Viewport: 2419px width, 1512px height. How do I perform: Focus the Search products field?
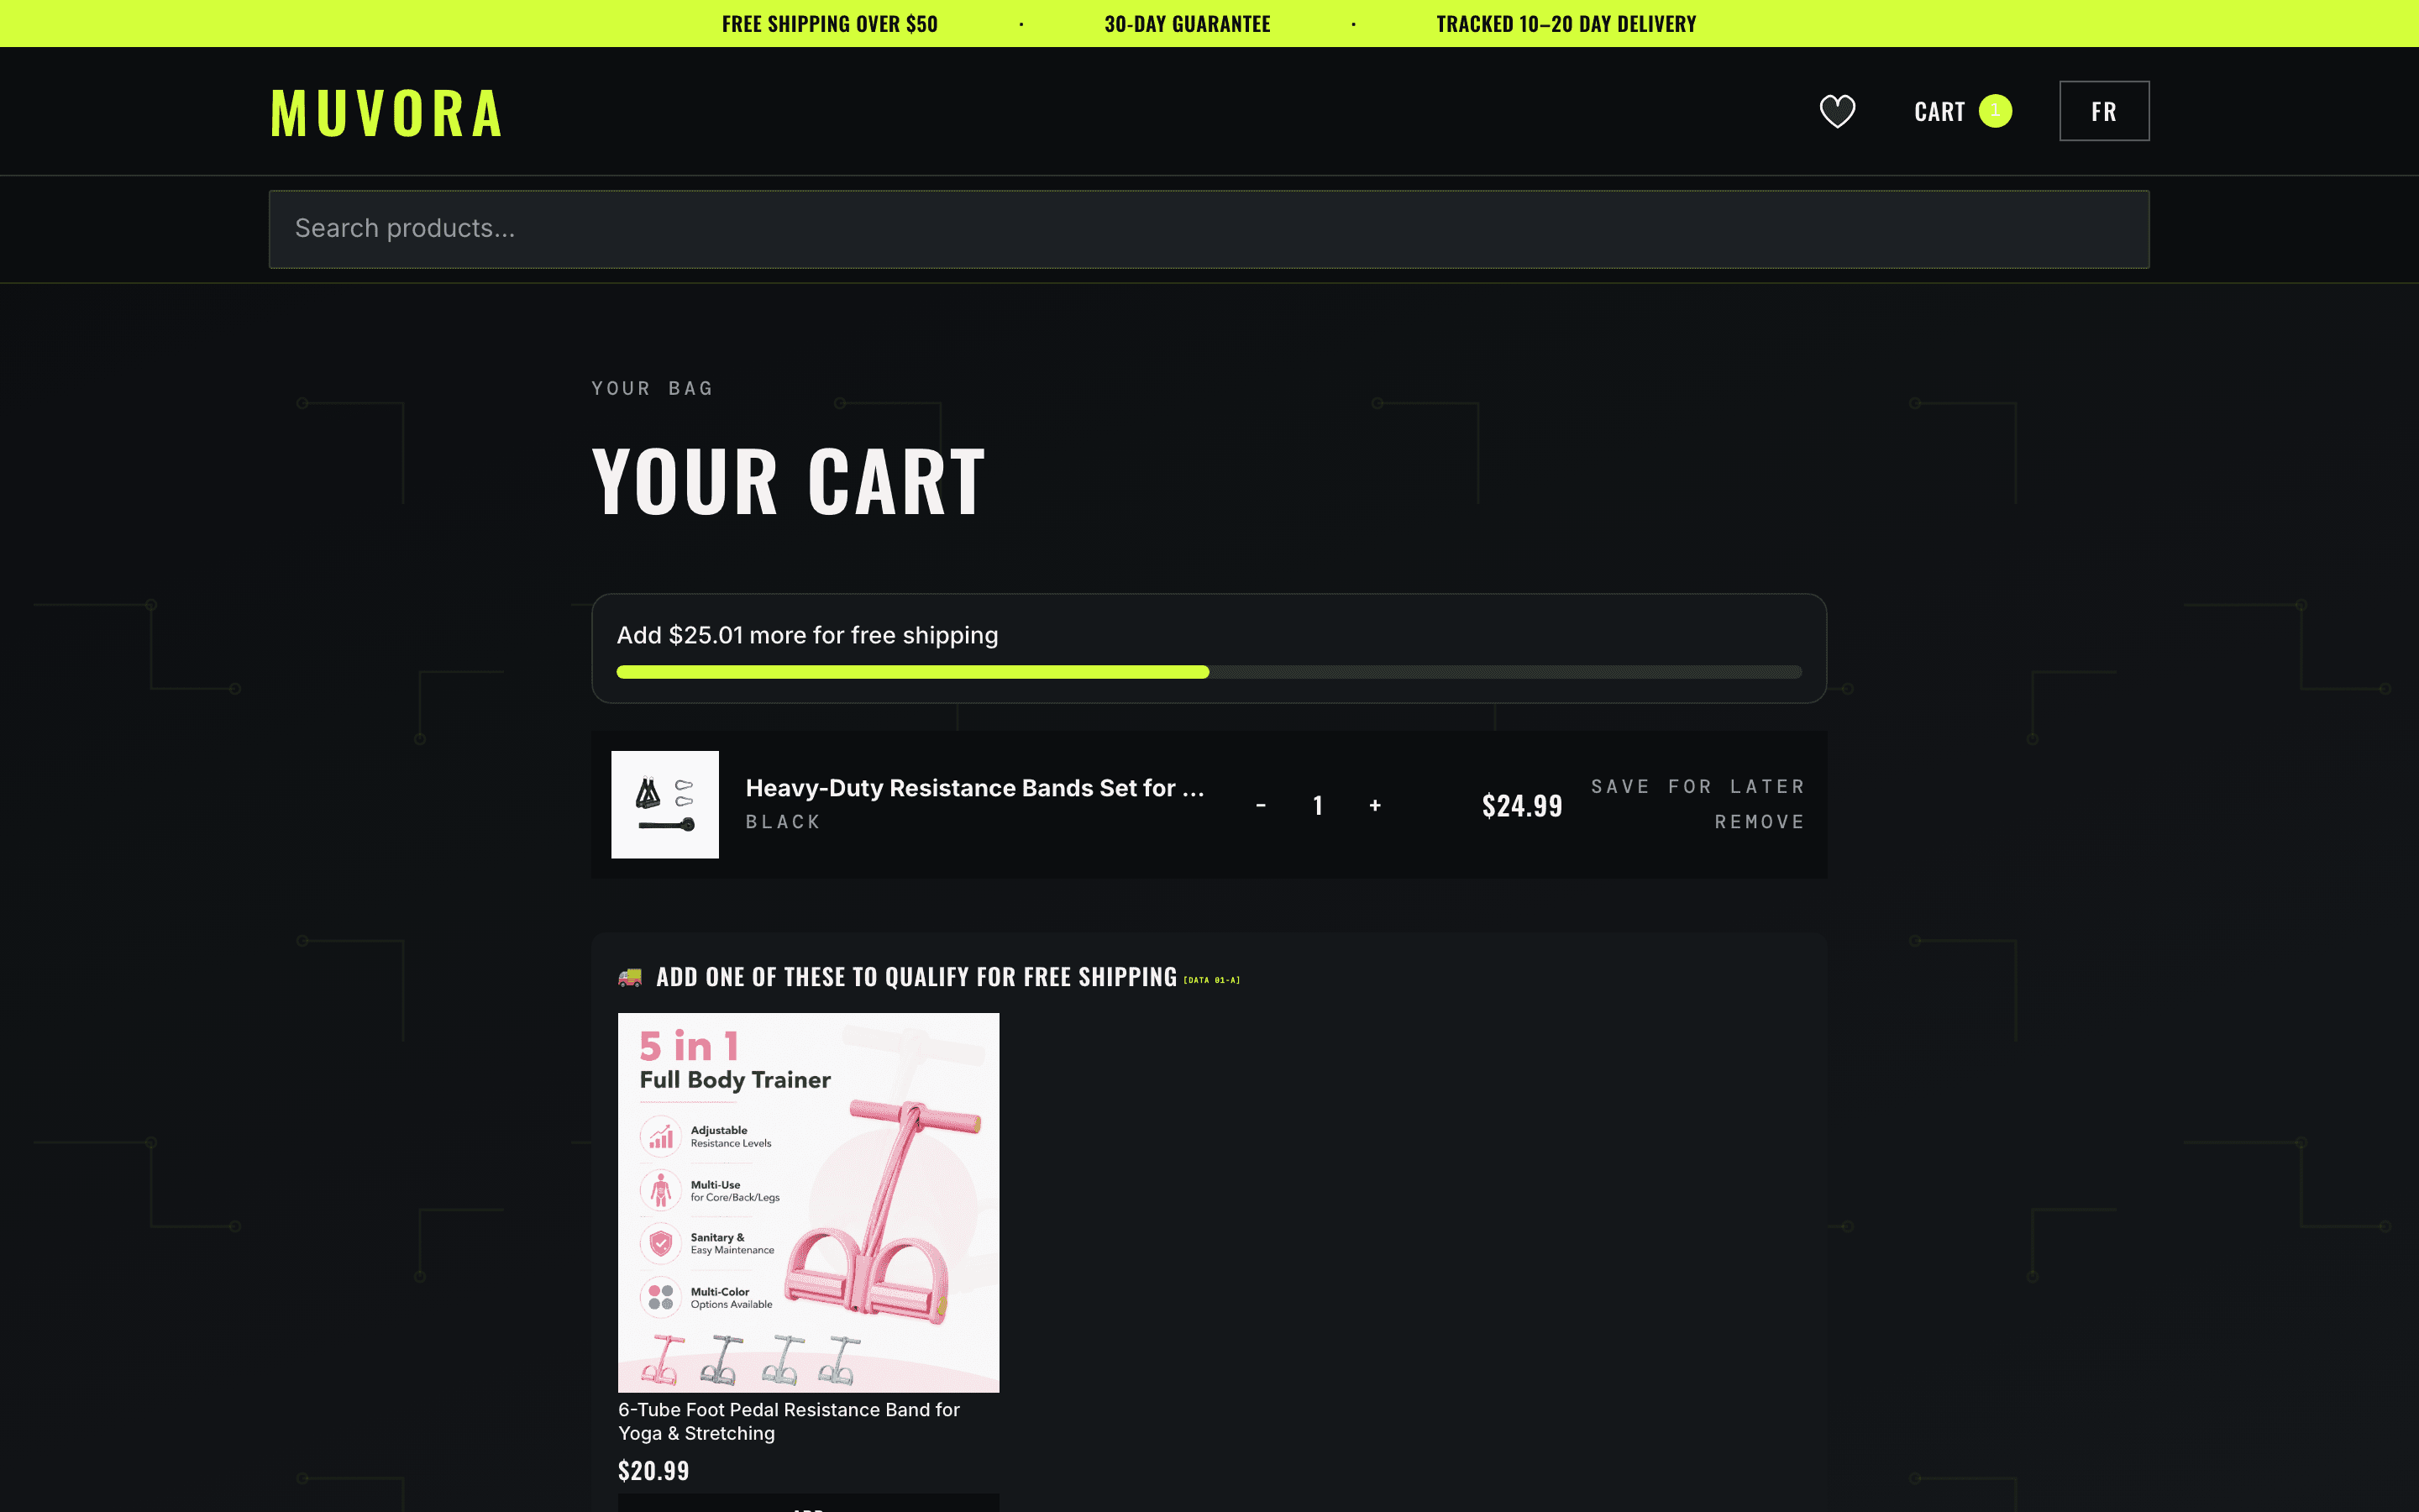click(1209, 229)
